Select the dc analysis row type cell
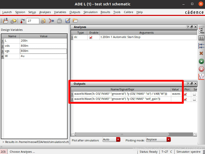 (80, 37)
